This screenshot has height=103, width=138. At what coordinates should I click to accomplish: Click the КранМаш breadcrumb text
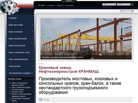41,64
